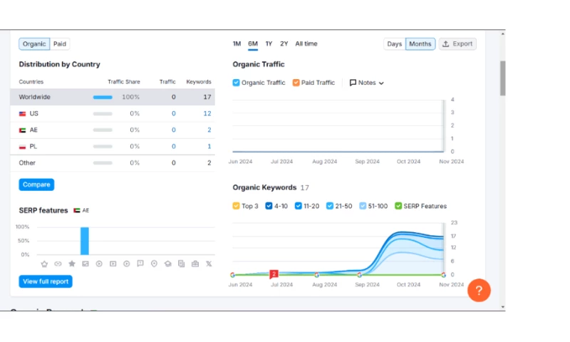This screenshot has height=342, width=570.
Task: Uncheck the Organic Traffic checkbox
Action: (237, 83)
